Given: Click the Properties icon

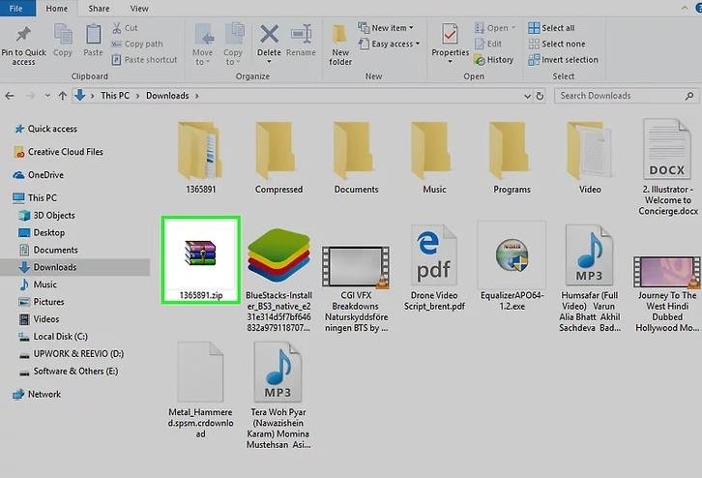Looking at the screenshot, I should coord(450,35).
